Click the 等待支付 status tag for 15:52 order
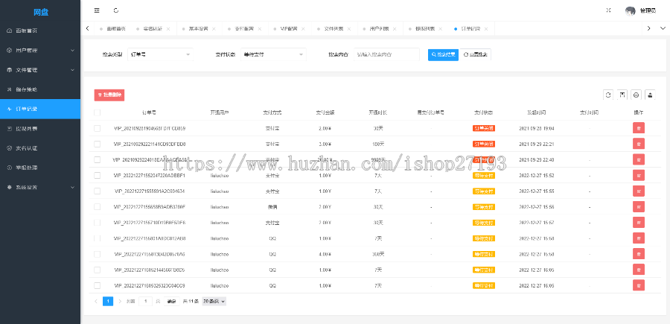 (484, 175)
